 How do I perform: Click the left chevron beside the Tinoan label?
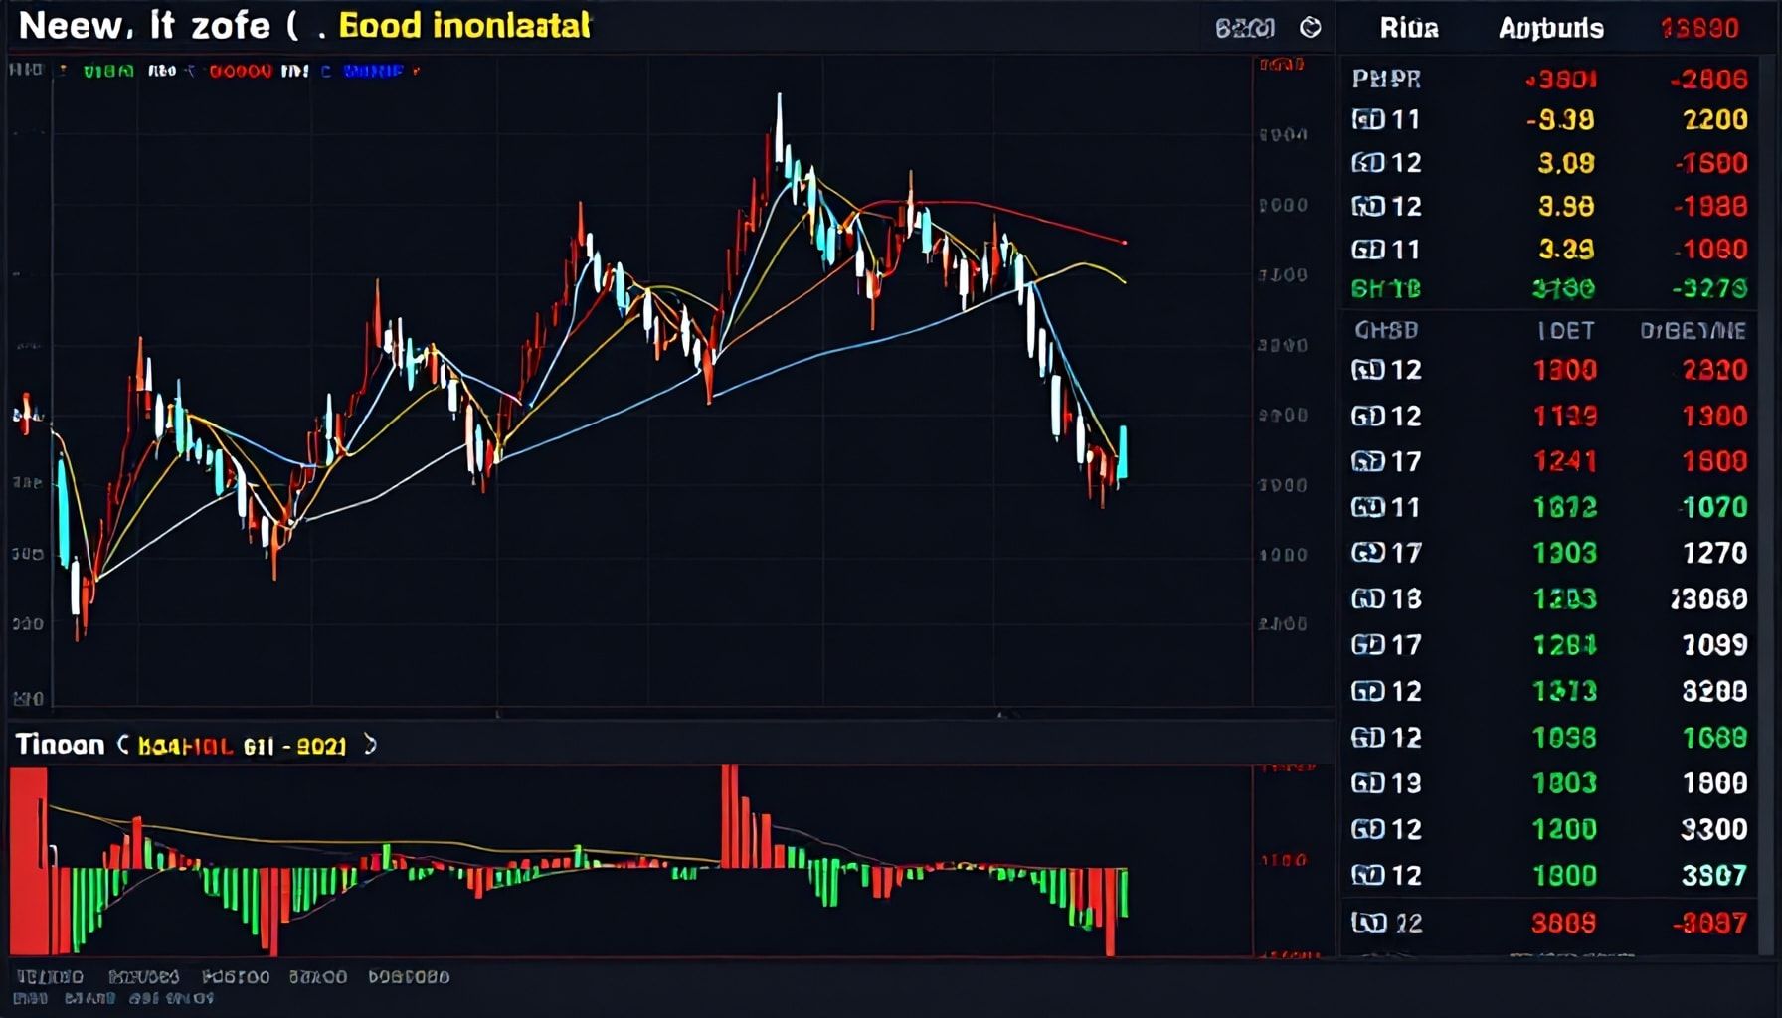pos(123,745)
